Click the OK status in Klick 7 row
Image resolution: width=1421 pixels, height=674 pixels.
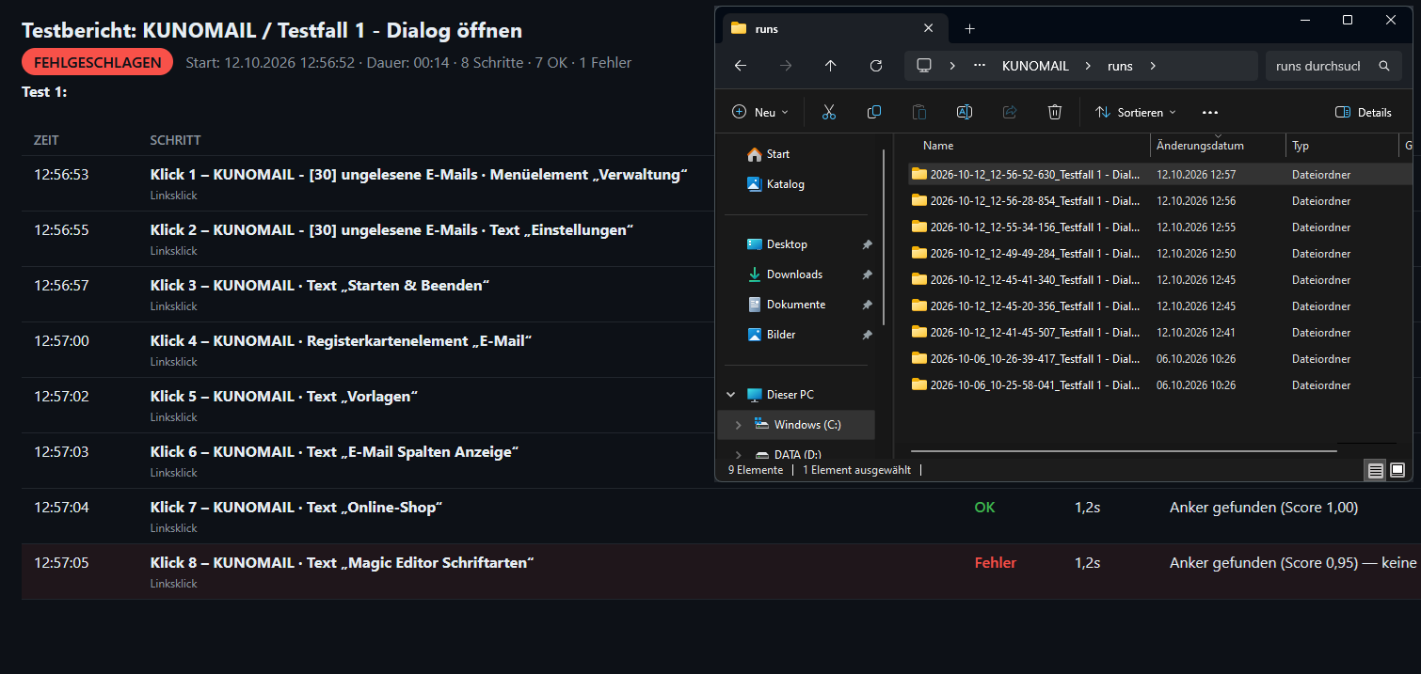pyautogui.click(x=984, y=508)
